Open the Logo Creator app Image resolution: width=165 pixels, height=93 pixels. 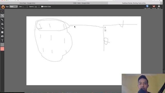coord(147,7)
